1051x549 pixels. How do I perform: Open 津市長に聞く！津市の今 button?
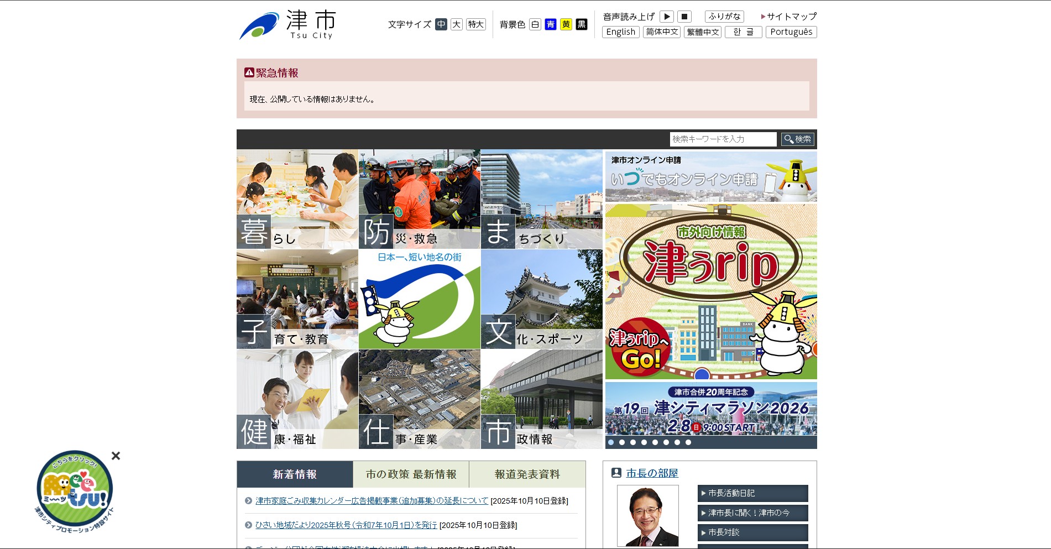pyautogui.click(x=753, y=513)
